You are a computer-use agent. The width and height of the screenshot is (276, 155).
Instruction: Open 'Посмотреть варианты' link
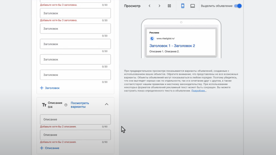pyautogui.click(x=80, y=105)
